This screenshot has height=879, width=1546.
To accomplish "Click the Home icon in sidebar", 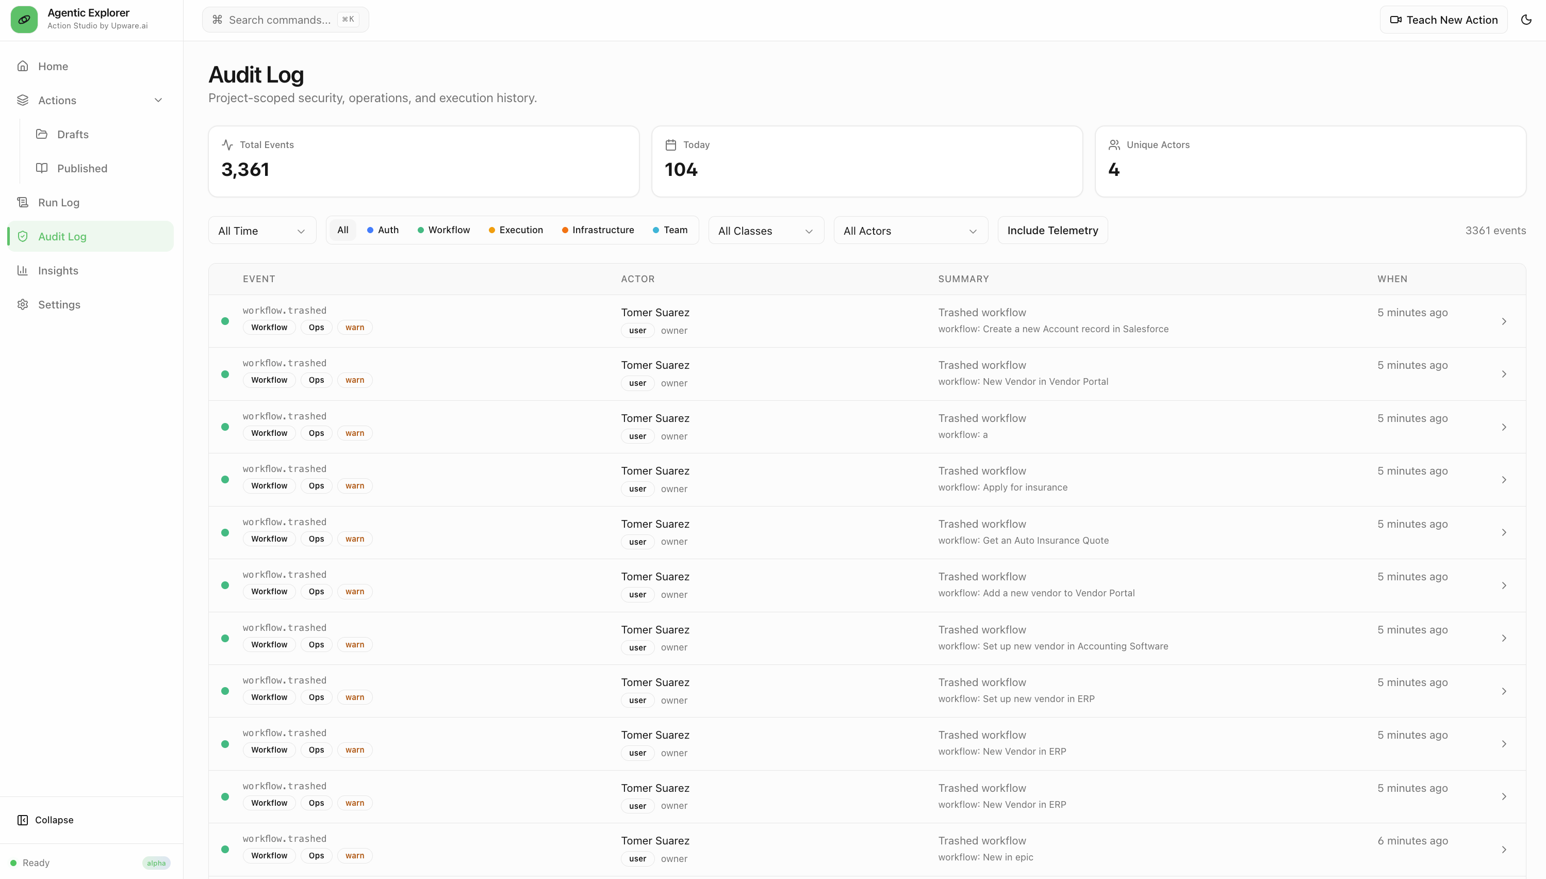I will [x=23, y=66].
